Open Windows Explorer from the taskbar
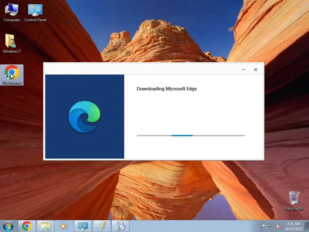 (46, 226)
